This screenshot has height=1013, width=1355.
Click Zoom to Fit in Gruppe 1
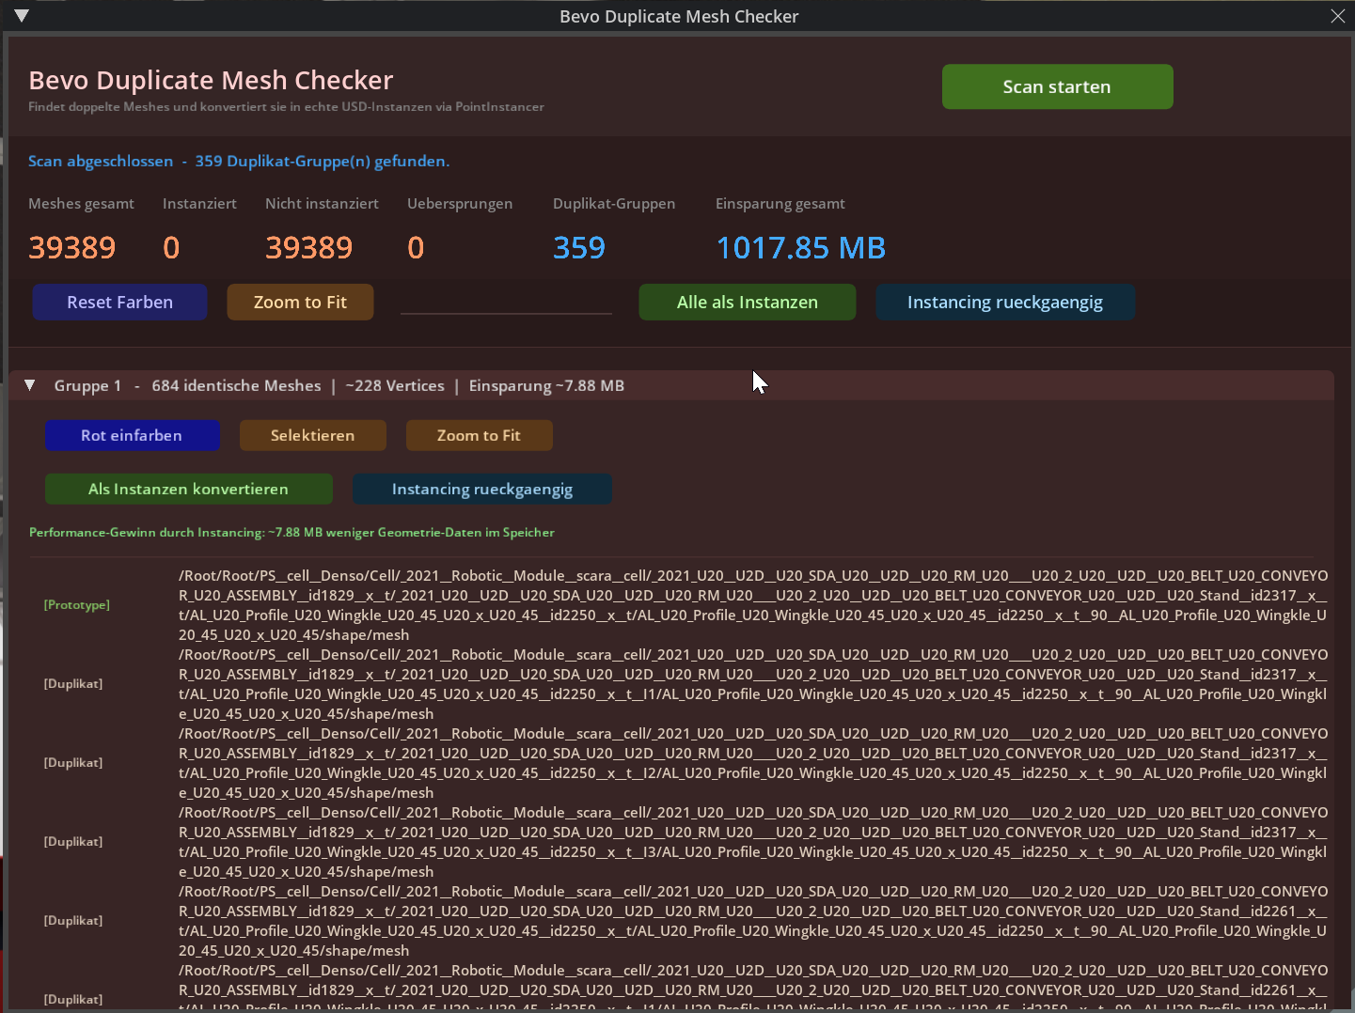coord(479,435)
